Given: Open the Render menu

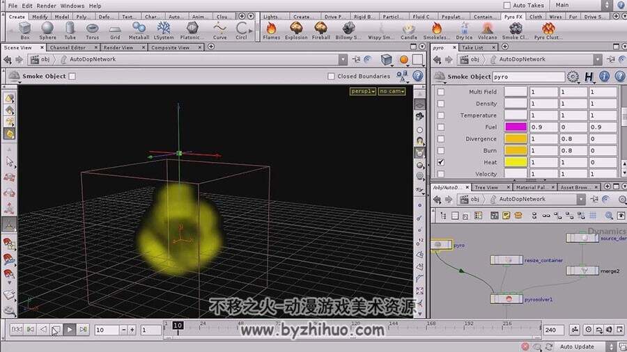Looking at the screenshot, I should pyautogui.click(x=47, y=6).
